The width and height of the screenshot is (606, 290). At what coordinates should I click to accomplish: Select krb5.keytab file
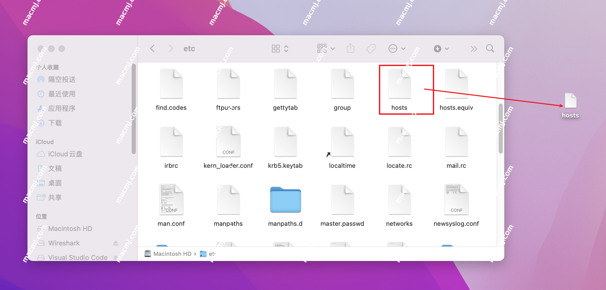pos(285,148)
